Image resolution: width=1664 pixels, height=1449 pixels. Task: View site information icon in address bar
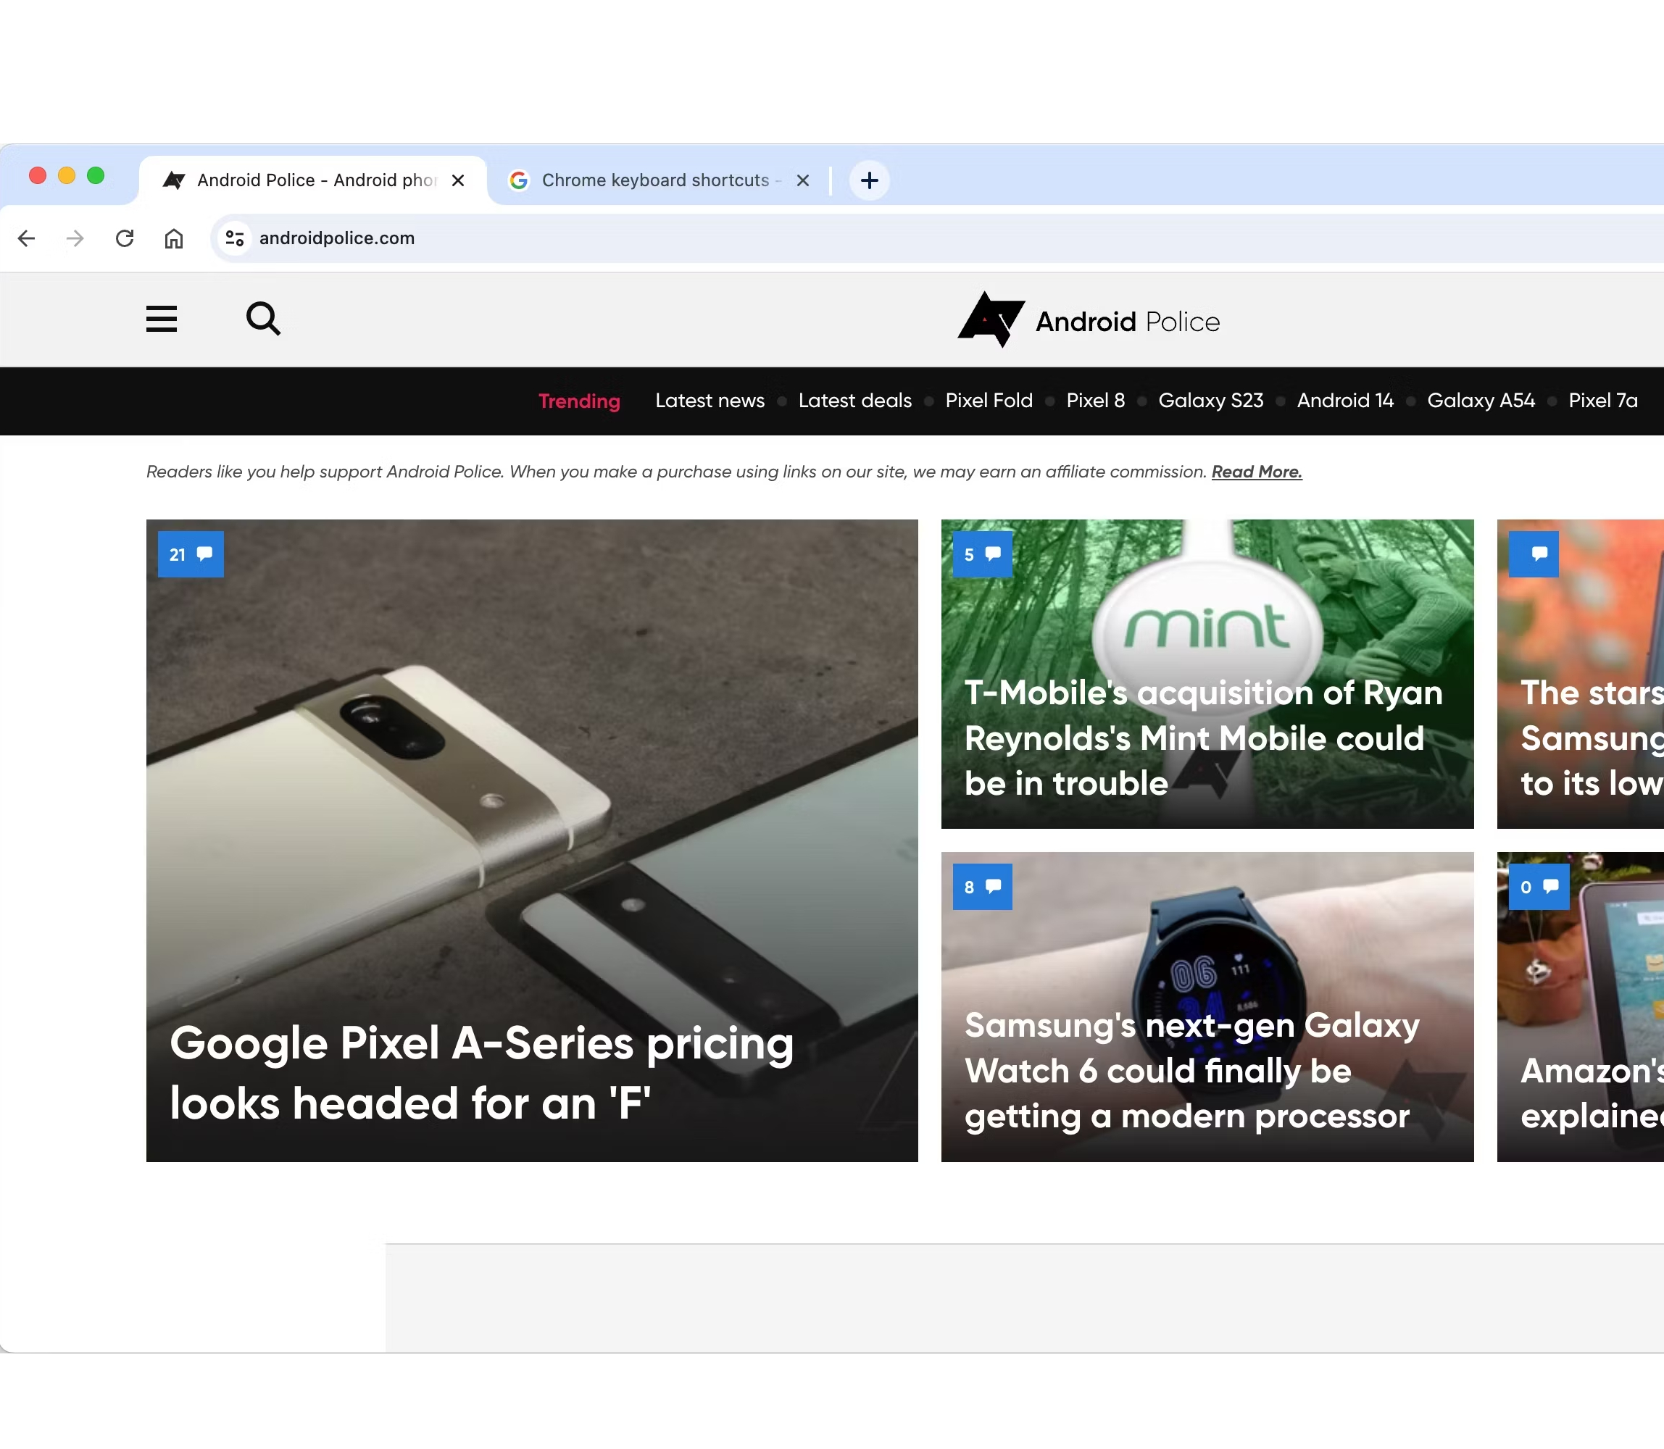(236, 238)
